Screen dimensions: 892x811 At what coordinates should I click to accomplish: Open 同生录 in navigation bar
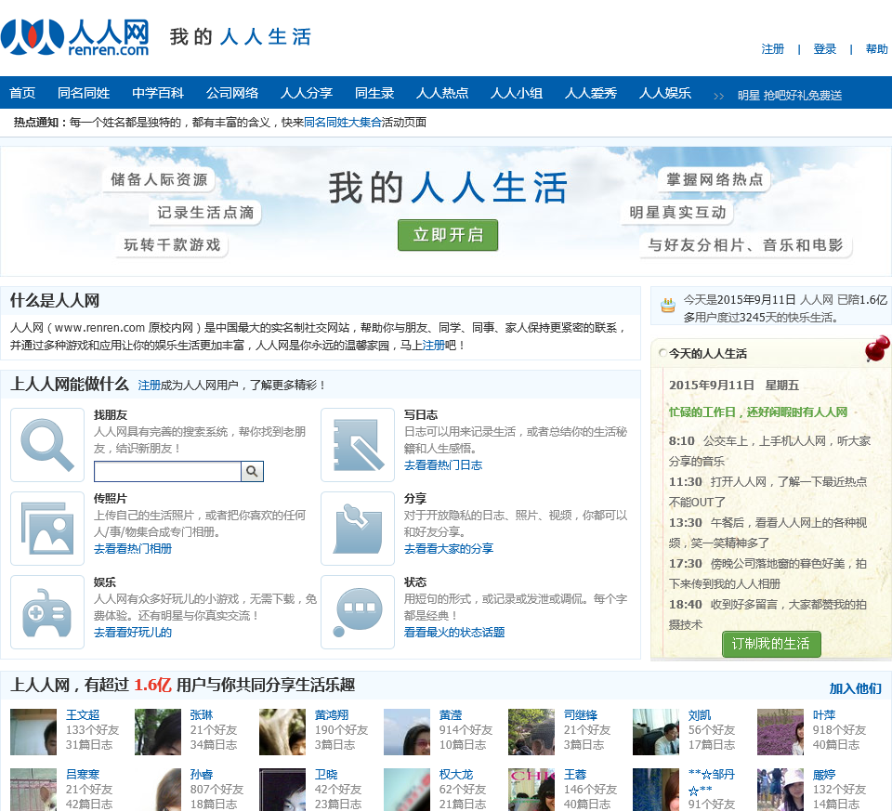pyautogui.click(x=374, y=93)
